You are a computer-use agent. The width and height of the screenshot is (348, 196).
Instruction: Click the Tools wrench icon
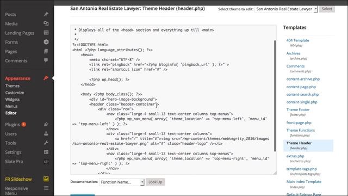pyautogui.click(x=46, y=143)
